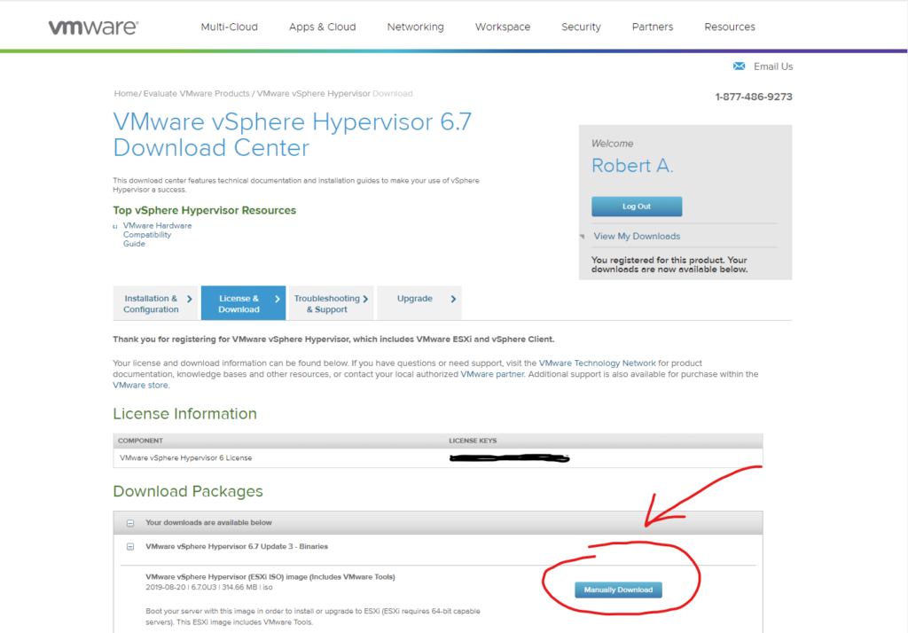The height and width of the screenshot is (633, 908).
Task: Click the chevron on the Installation & Configuration tab
Action: (x=190, y=299)
